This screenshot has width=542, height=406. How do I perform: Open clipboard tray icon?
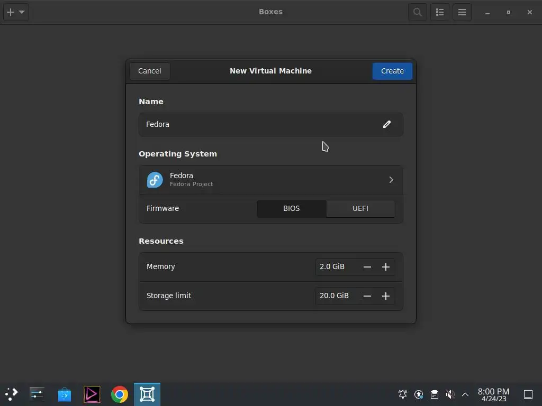[435, 394]
